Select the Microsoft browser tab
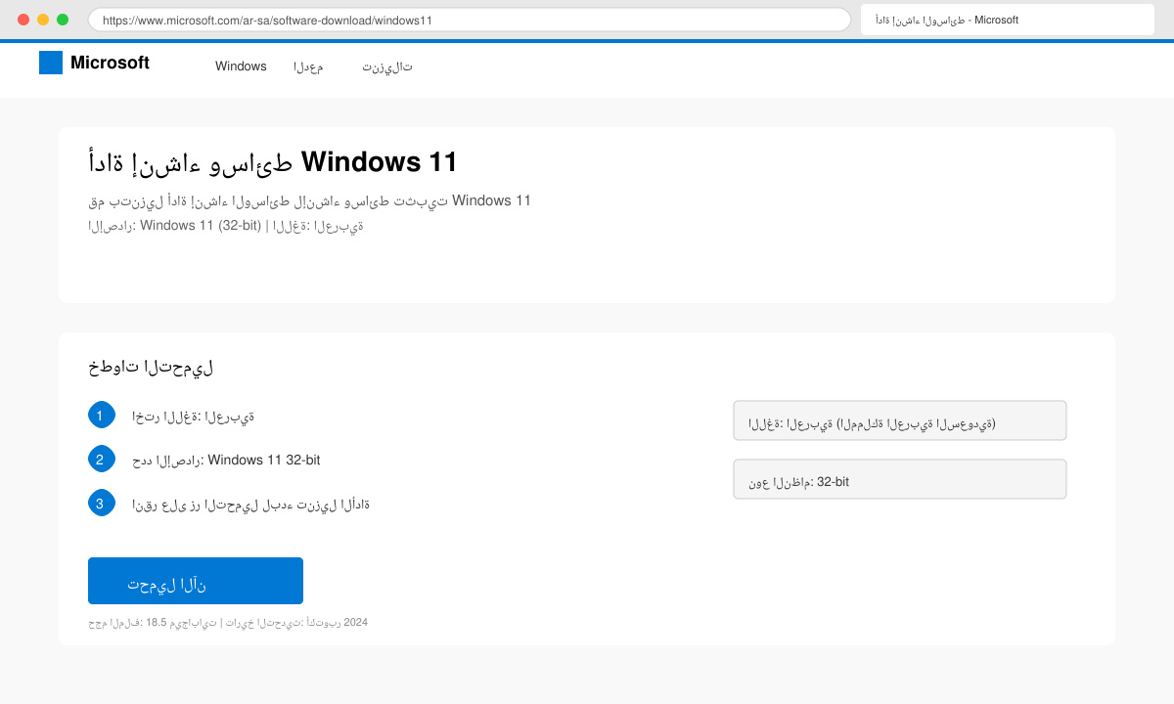Screen dimensions: 1174x704 1008,20
